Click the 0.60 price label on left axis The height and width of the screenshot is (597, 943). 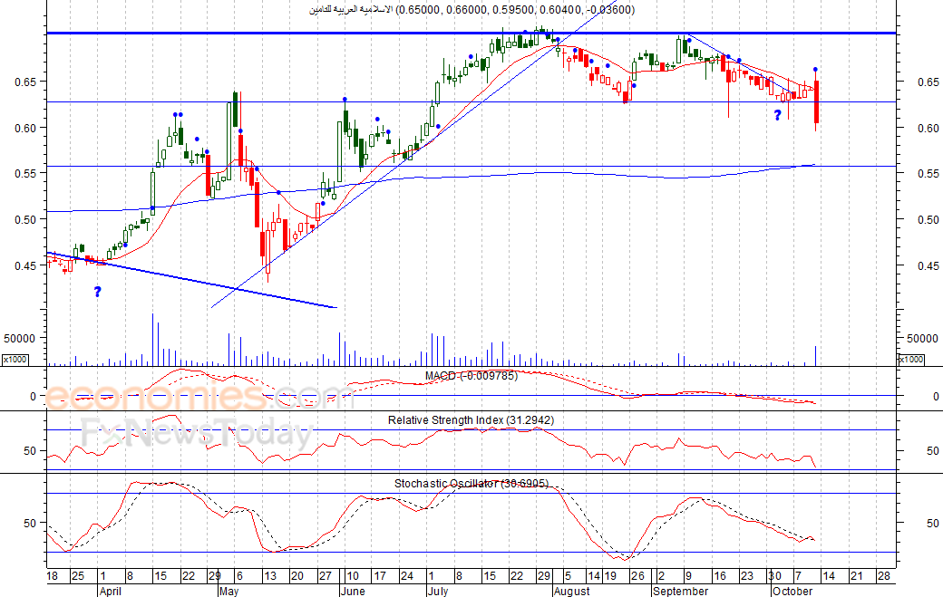tap(27, 128)
